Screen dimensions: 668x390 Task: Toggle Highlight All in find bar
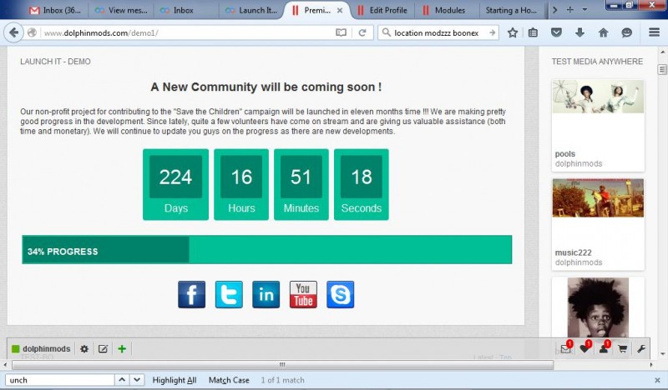(x=175, y=380)
